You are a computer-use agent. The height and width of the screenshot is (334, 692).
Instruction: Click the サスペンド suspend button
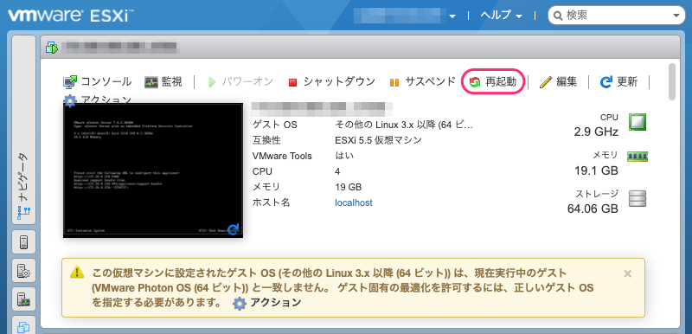(422, 81)
